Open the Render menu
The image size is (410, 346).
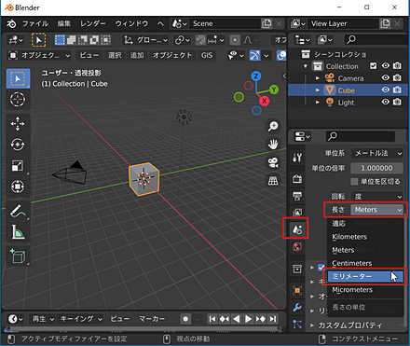click(93, 23)
